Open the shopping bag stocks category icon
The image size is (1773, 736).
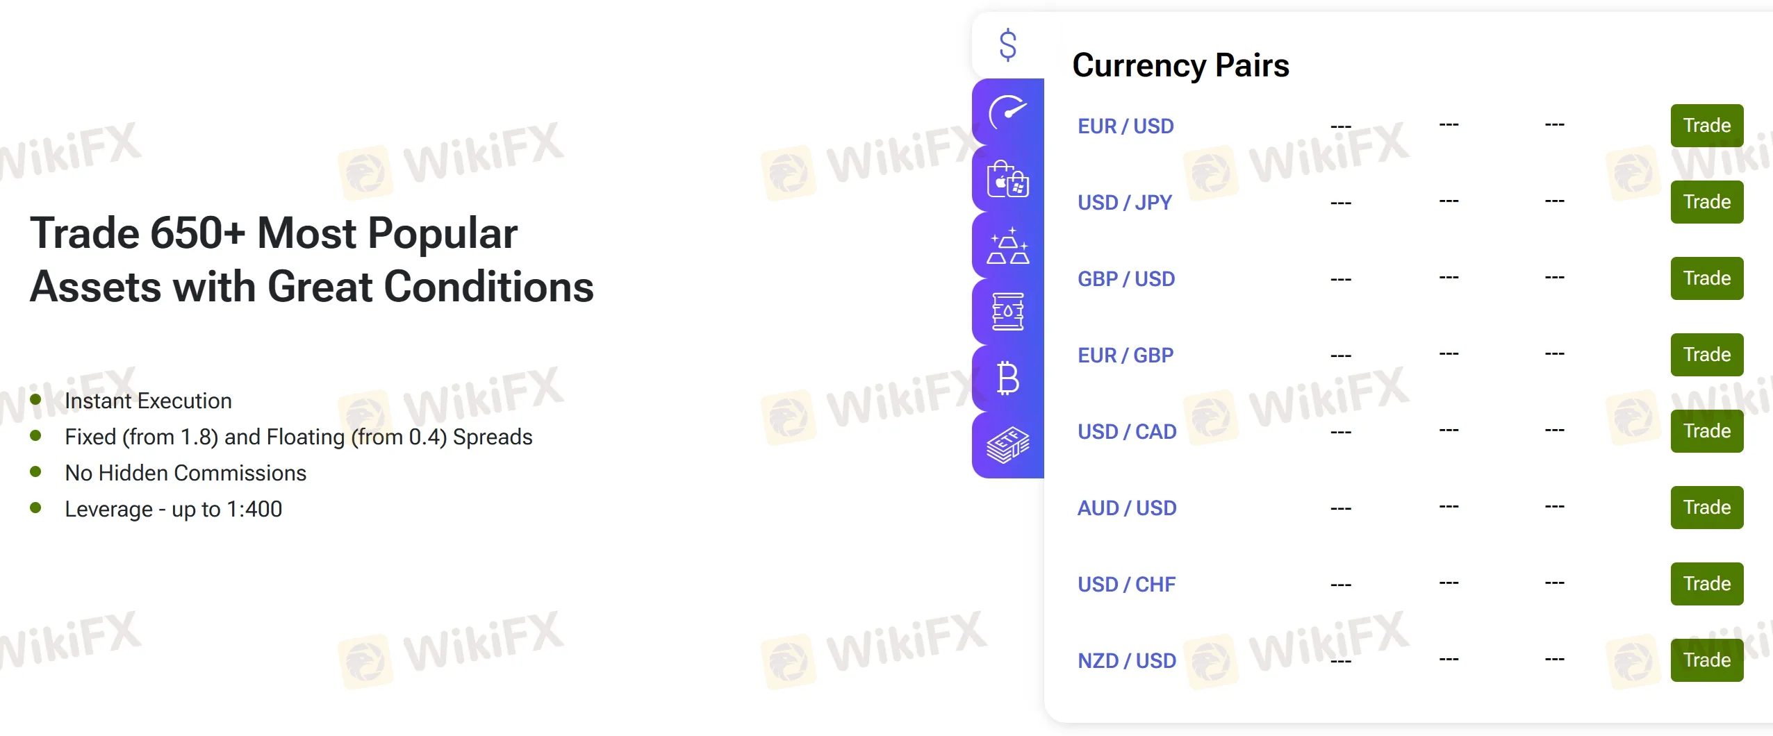(1007, 178)
